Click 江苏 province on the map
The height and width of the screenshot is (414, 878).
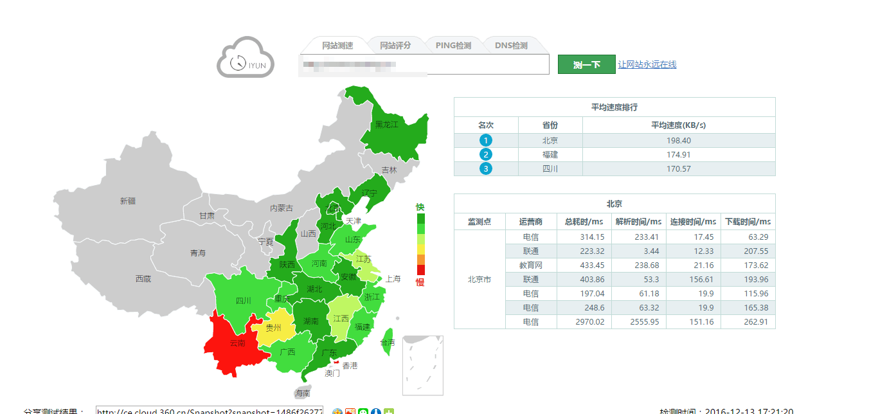tap(363, 260)
